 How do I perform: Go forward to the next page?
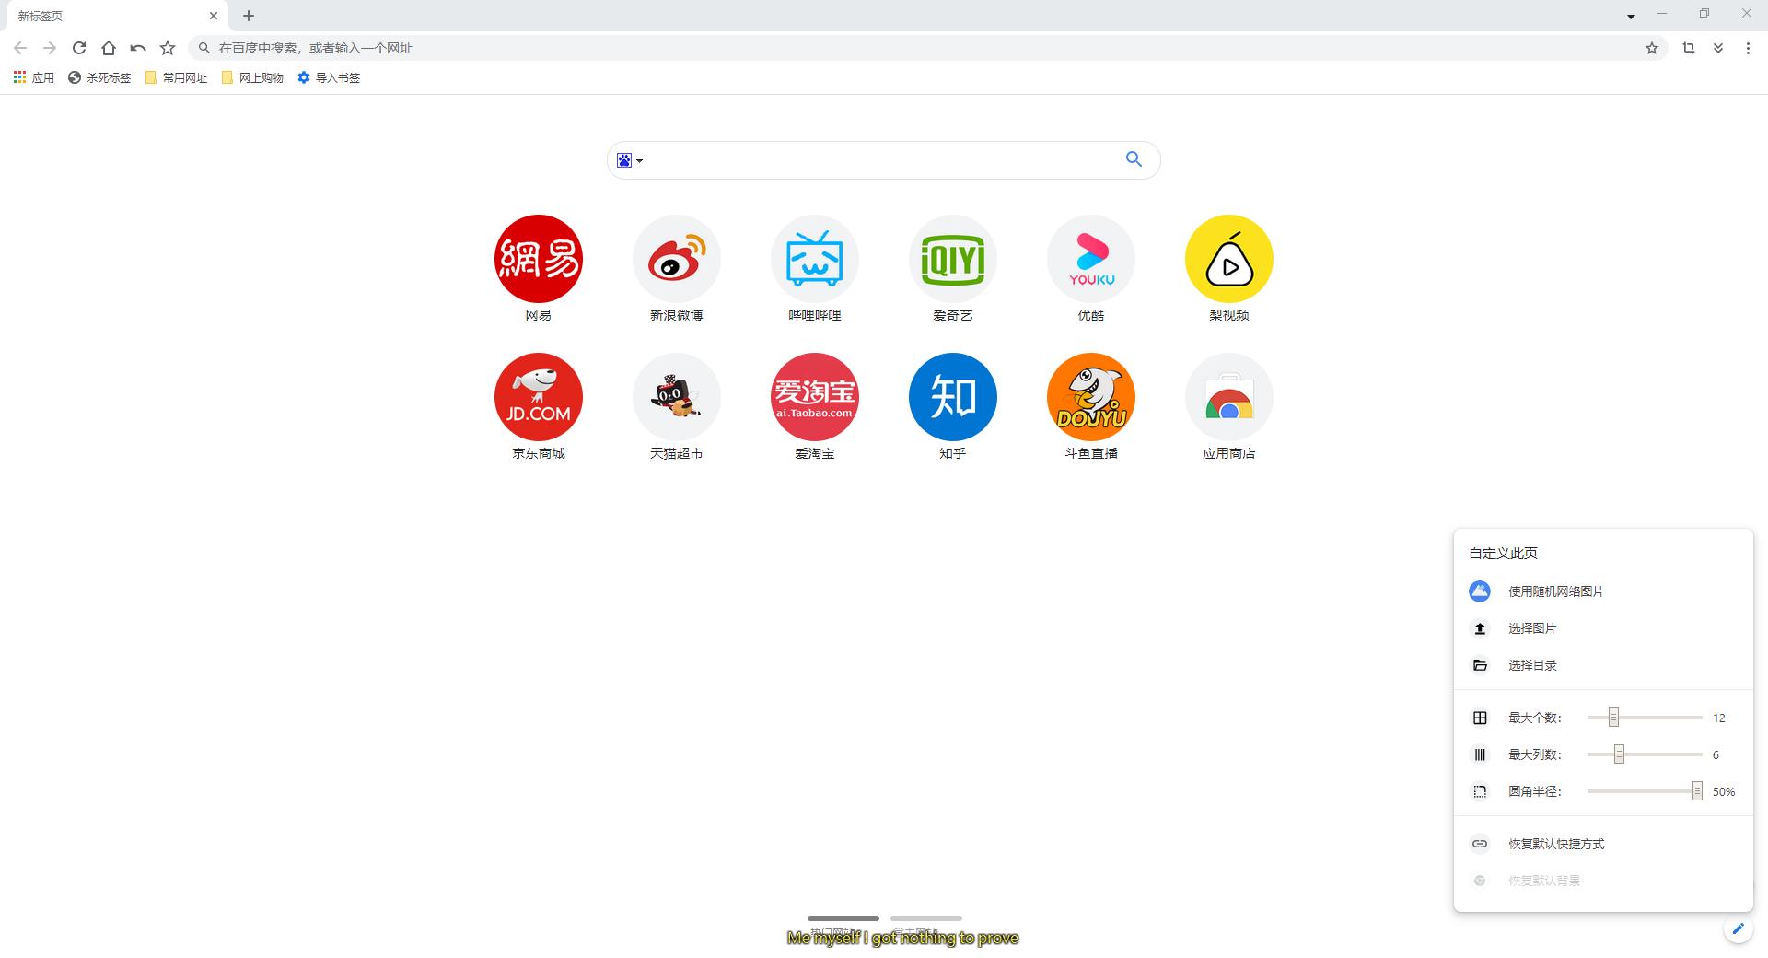50,48
